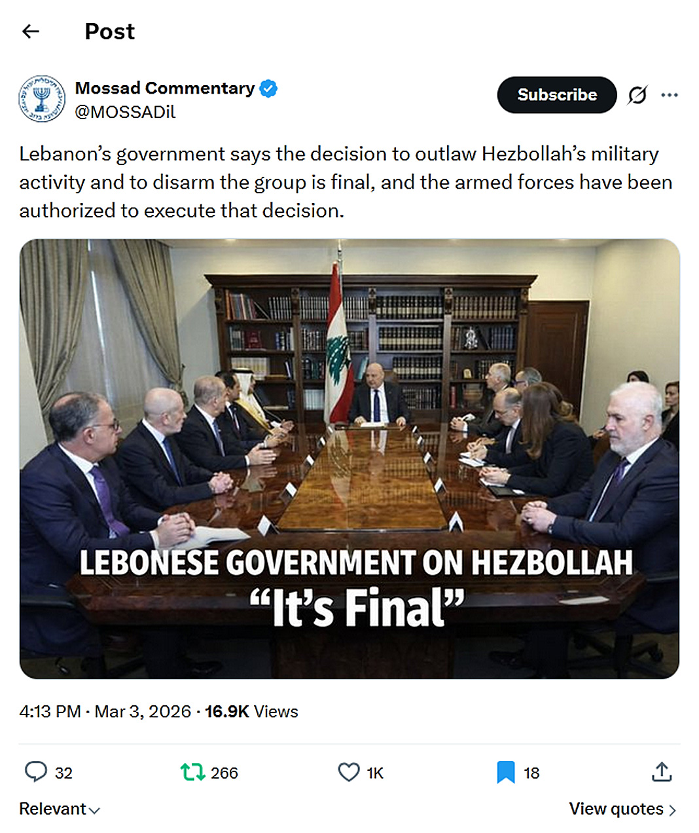Click the 4:13 PM Mar 3, 2026 timestamp
The width and height of the screenshot is (699, 833).
105,712
